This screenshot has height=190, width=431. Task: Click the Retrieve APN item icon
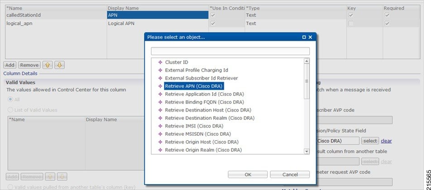(x=161, y=86)
